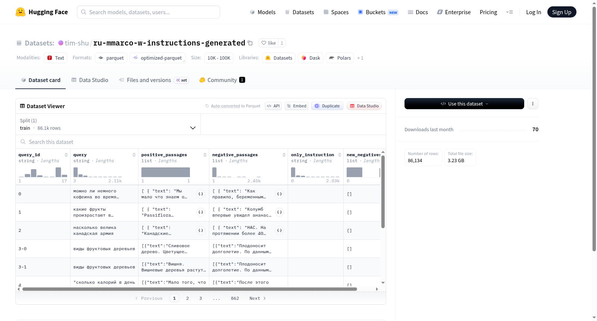
Task: Expand the Use this dataset dropdown
Action: point(464,104)
